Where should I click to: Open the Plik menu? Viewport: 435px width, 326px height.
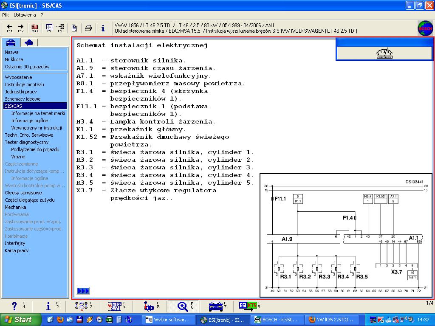click(x=6, y=14)
